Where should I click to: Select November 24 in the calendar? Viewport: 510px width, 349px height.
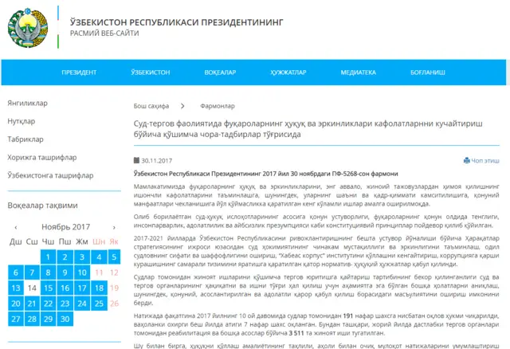coord(82,304)
